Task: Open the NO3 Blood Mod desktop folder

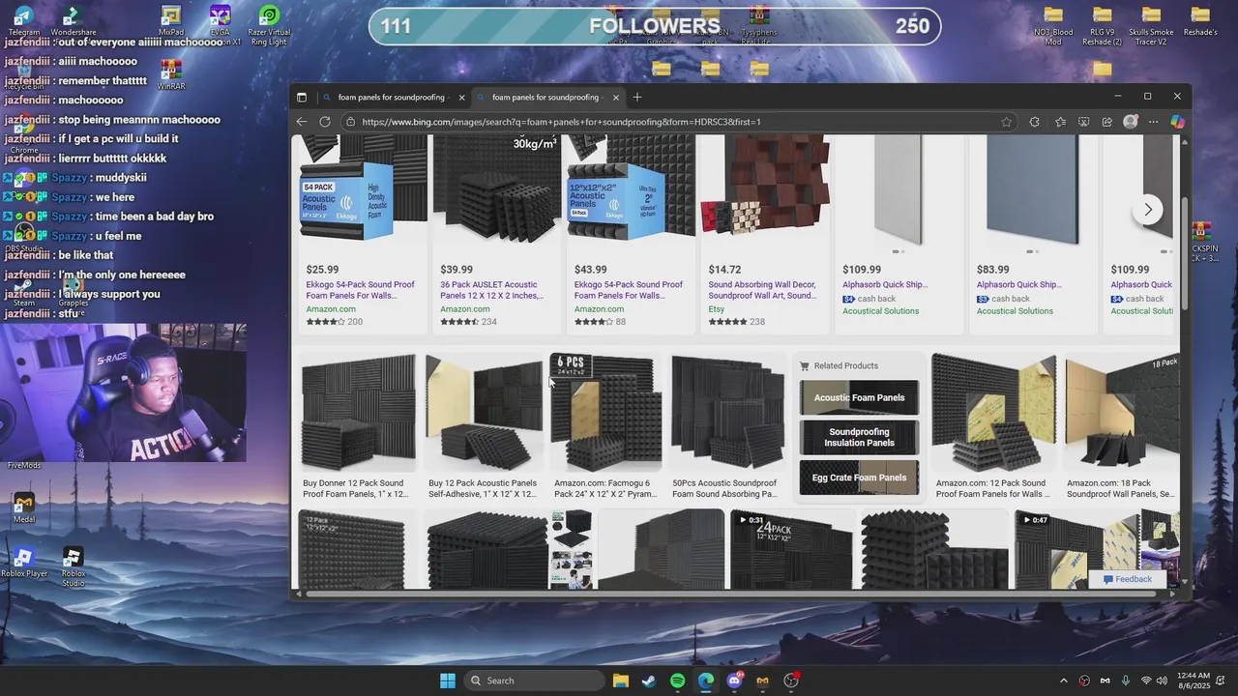Action: point(1053,26)
